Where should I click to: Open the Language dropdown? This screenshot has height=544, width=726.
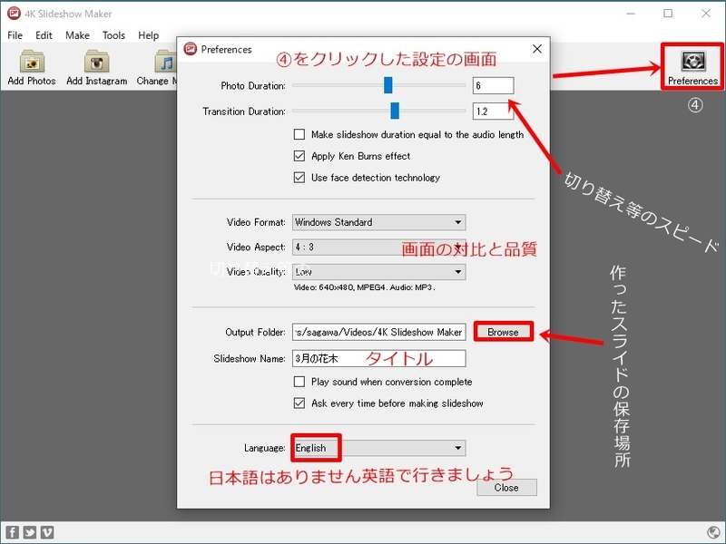coord(378,448)
